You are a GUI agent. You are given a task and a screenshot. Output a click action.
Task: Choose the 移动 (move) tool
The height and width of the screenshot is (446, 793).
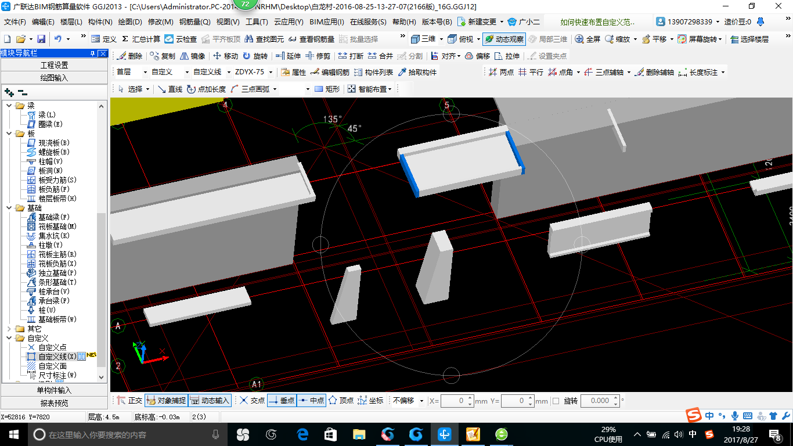click(x=225, y=56)
